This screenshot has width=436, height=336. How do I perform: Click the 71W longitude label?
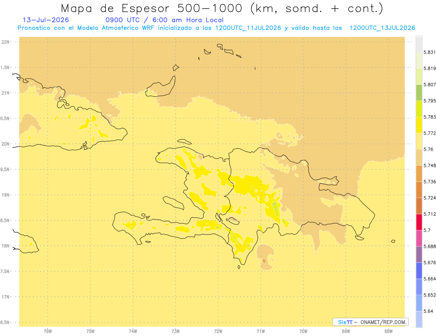[x=261, y=331]
